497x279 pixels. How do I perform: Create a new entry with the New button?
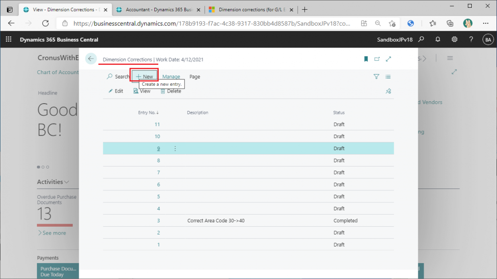tap(144, 77)
